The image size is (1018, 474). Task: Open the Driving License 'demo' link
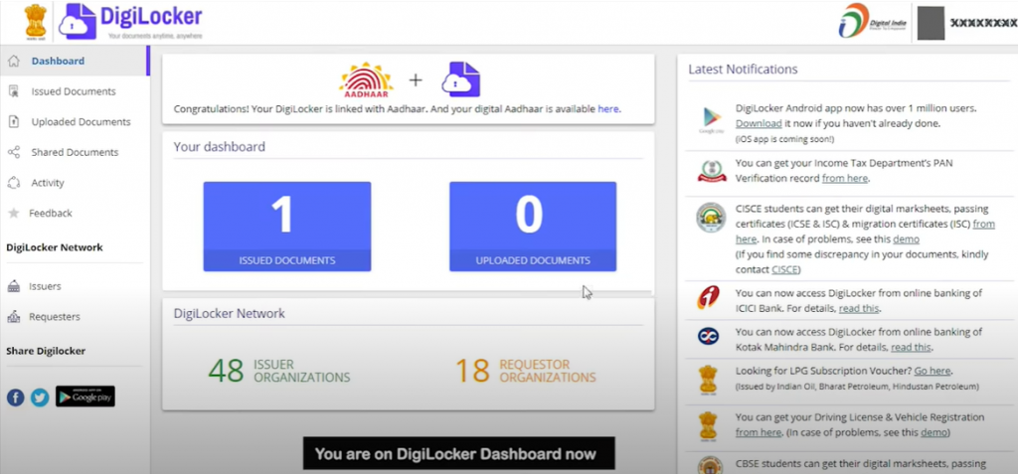(934, 432)
